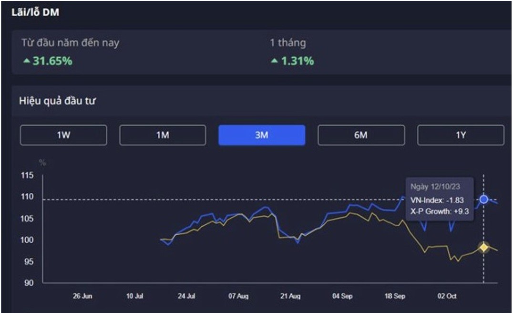Click the 31.65% year-to-date figure

pyautogui.click(x=52, y=61)
